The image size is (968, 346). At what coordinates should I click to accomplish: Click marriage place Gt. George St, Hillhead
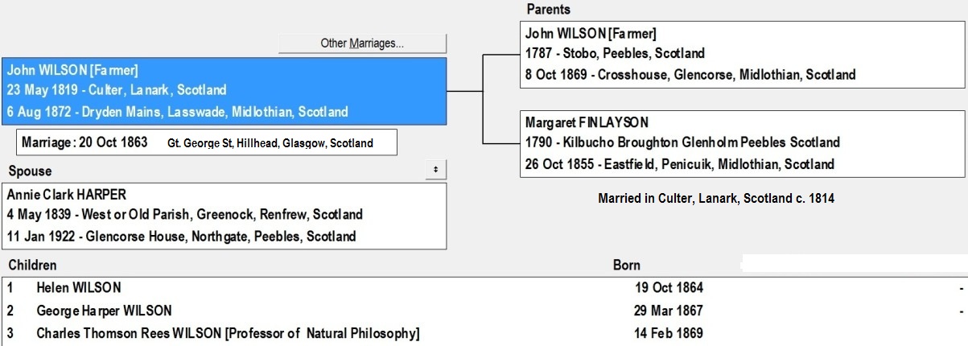pos(270,144)
